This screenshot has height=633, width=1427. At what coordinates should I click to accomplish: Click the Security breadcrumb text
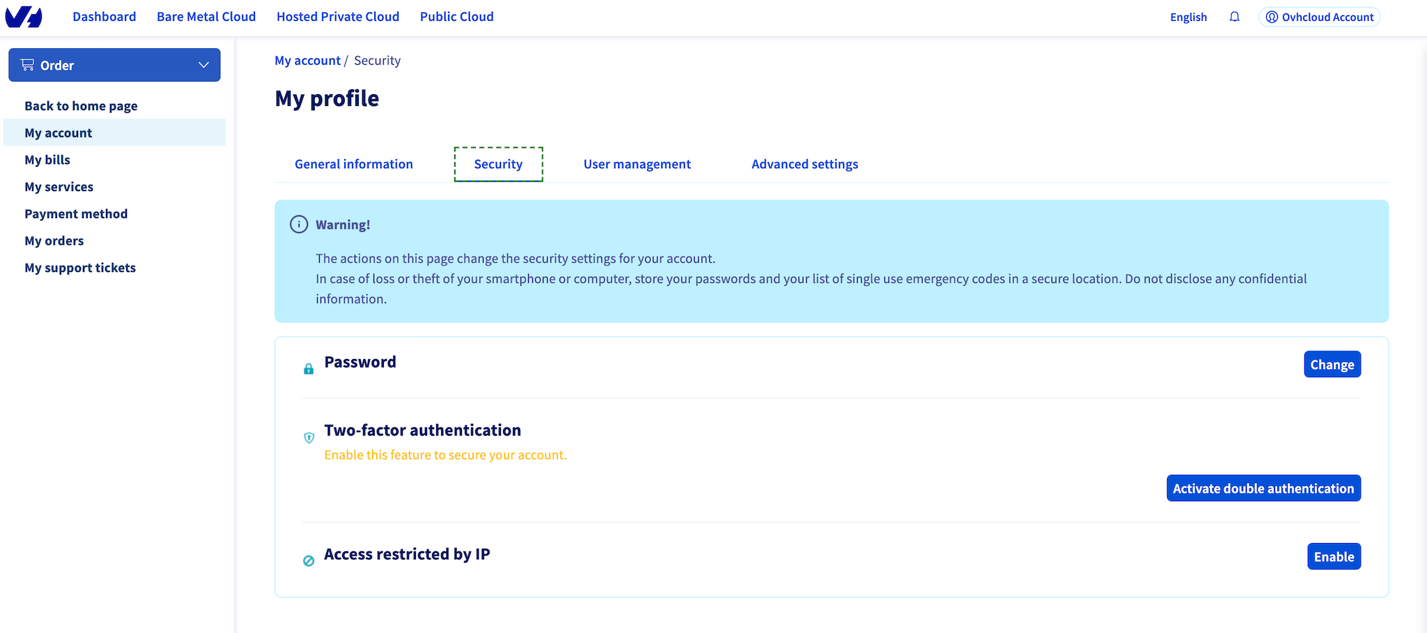[377, 61]
